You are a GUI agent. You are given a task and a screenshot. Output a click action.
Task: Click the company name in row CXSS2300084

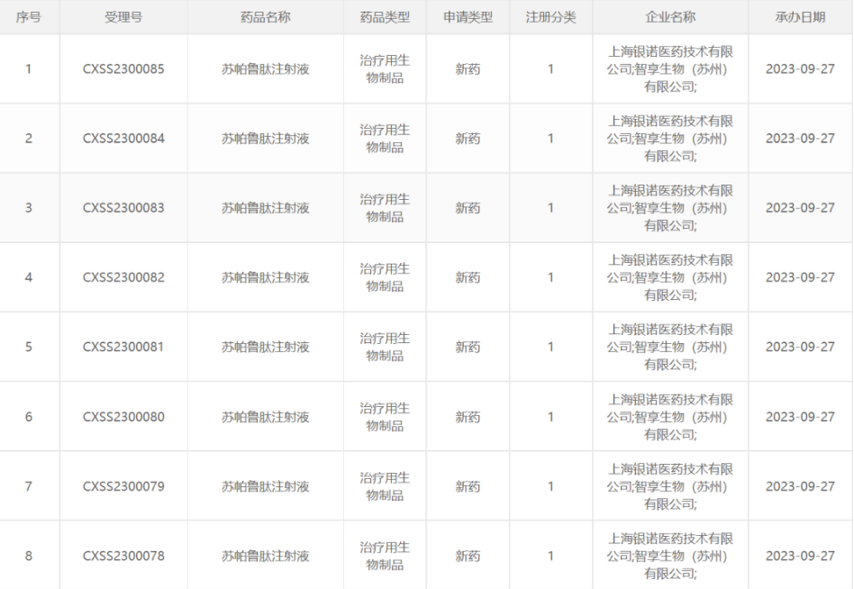click(670, 139)
